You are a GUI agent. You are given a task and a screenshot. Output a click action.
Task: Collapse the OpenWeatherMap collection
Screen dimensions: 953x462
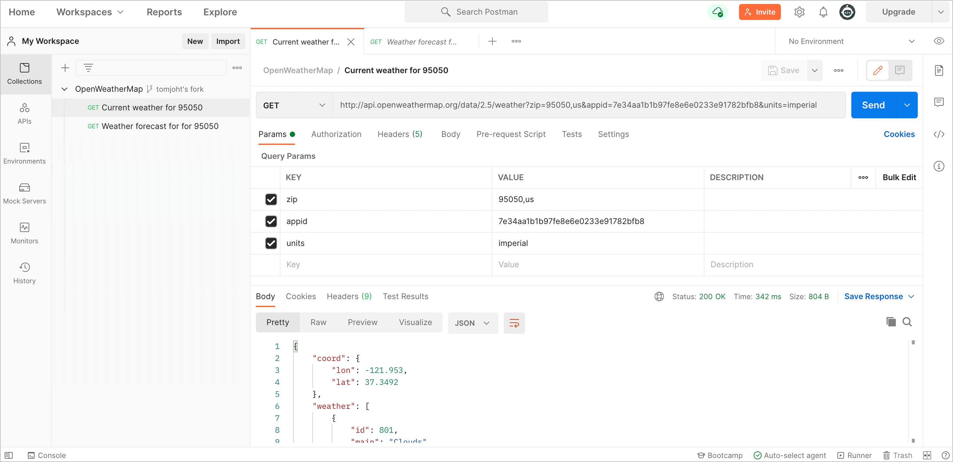coord(65,89)
